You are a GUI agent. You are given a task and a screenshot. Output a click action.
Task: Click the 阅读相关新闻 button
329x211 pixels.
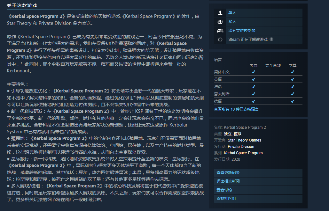(x=258, y=181)
